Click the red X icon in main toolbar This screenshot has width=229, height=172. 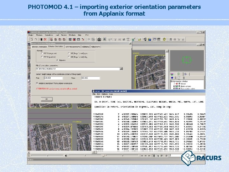tap(45, 39)
